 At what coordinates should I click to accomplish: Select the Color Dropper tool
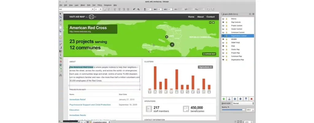coord(60,71)
